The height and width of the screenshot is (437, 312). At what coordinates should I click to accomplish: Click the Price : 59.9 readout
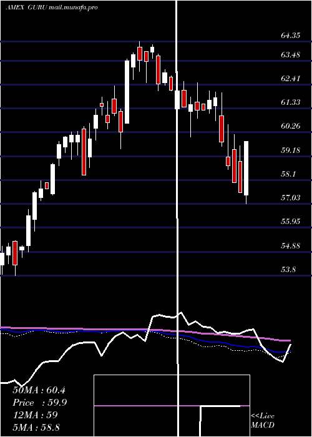(40, 403)
